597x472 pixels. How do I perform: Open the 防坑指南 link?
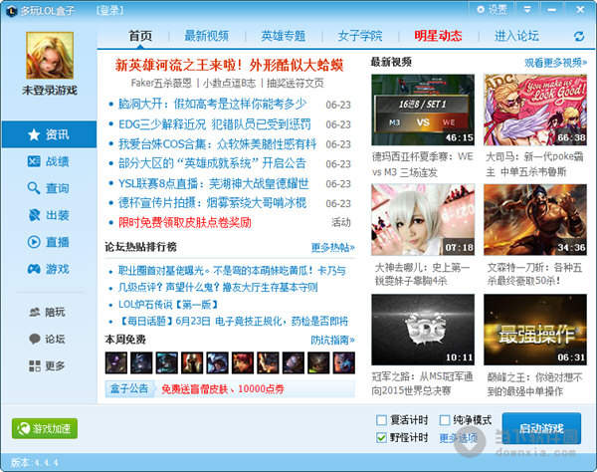(332, 340)
